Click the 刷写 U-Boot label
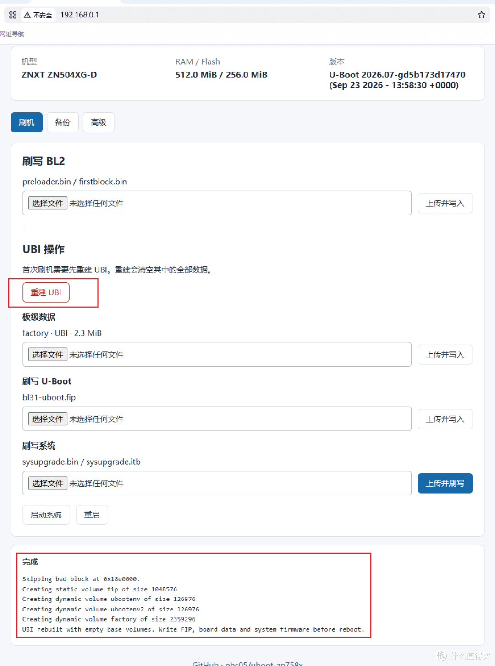495x666 pixels. click(x=47, y=381)
